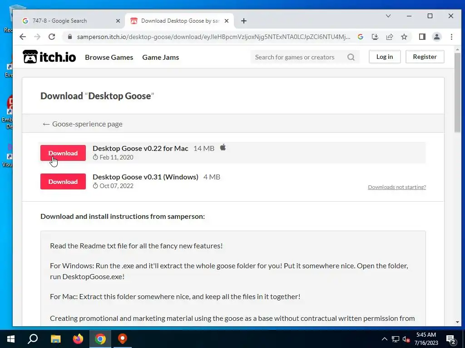Open taskbar search magnifier
Screen dimensions: 465x348
[x=33, y=339]
